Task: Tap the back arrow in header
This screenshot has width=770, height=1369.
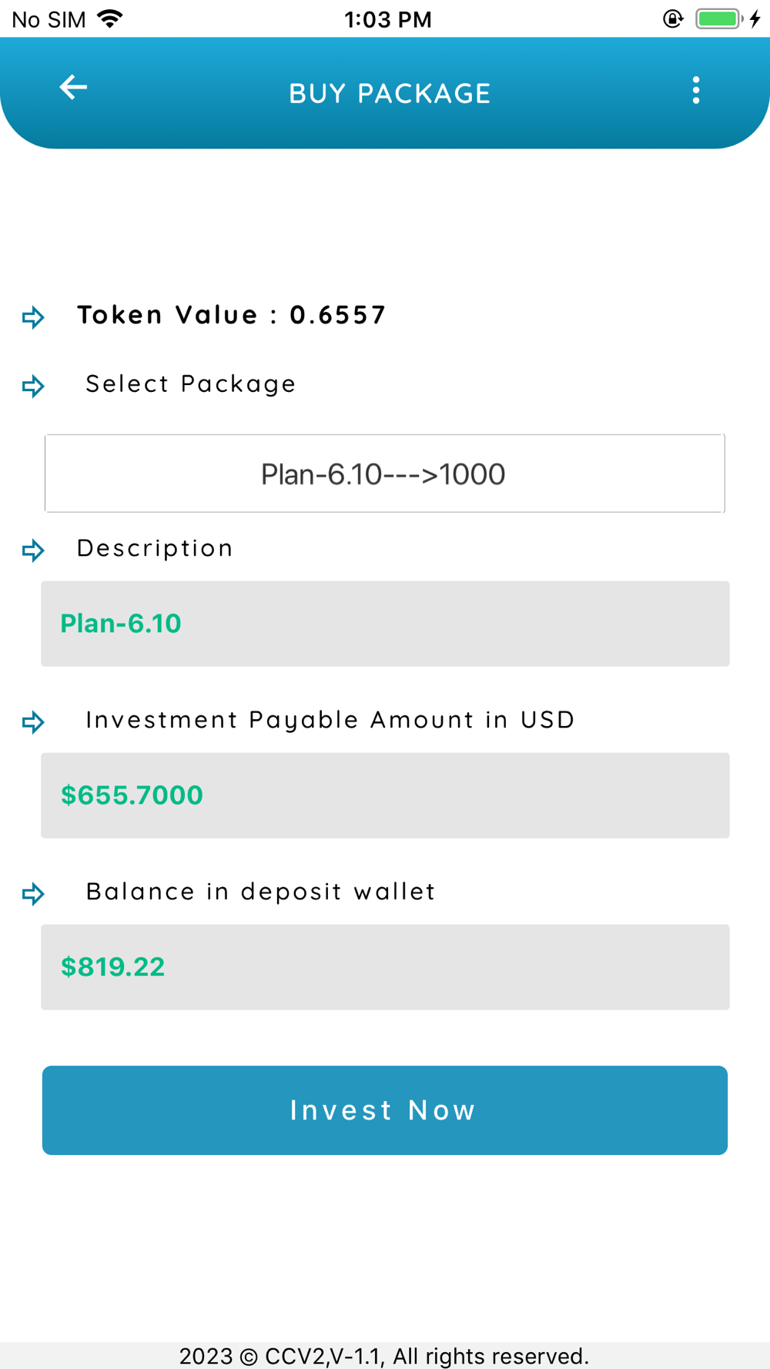Action: pos(73,87)
